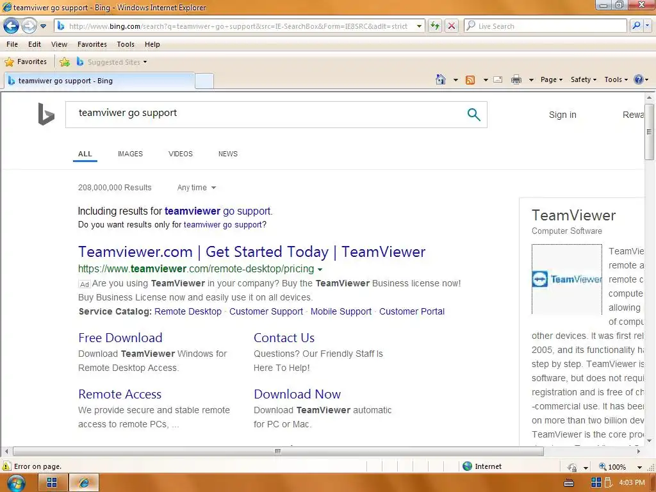Viewport: 656px width, 492px height.
Task: Click the Windows Start orb
Action: (x=16, y=483)
